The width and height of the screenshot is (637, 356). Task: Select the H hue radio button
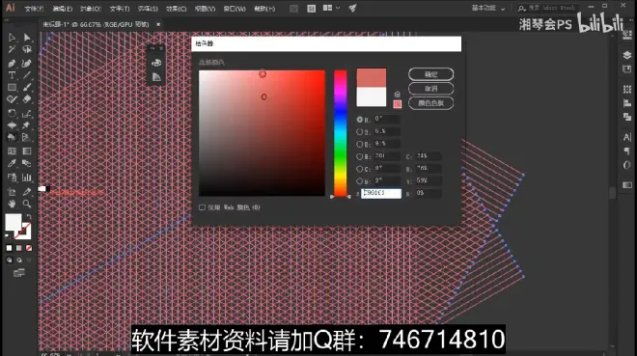point(360,120)
